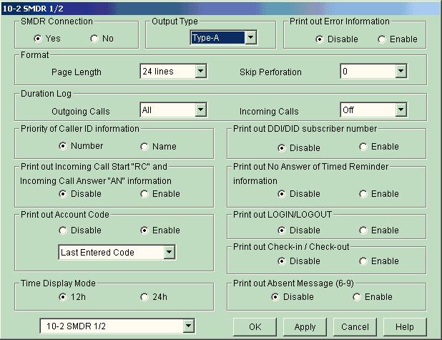Click the Apply button
The image size is (442, 340).
(x=305, y=326)
